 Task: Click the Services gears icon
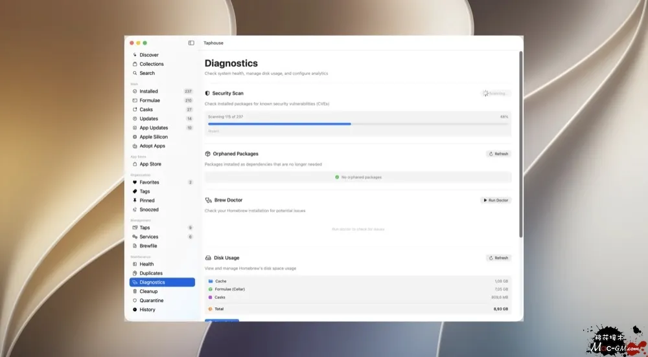coord(135,236)
